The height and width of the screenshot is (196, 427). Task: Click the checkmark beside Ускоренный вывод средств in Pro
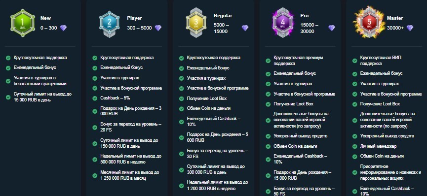click(268, 136)
